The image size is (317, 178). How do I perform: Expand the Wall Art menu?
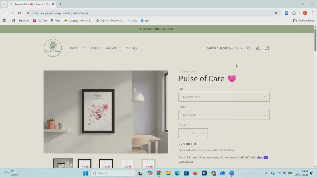[x=112, y=48]
